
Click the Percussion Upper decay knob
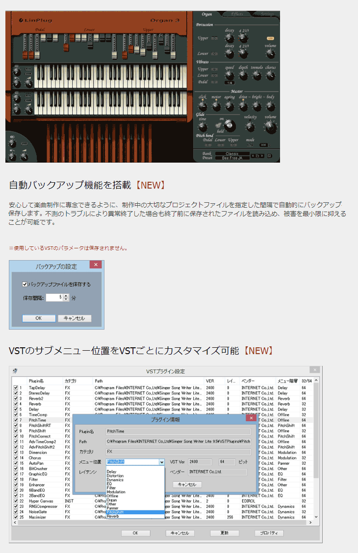(x=230, y=38)
